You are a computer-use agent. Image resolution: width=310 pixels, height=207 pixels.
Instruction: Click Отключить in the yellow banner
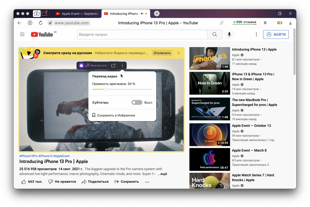point(162,53)
